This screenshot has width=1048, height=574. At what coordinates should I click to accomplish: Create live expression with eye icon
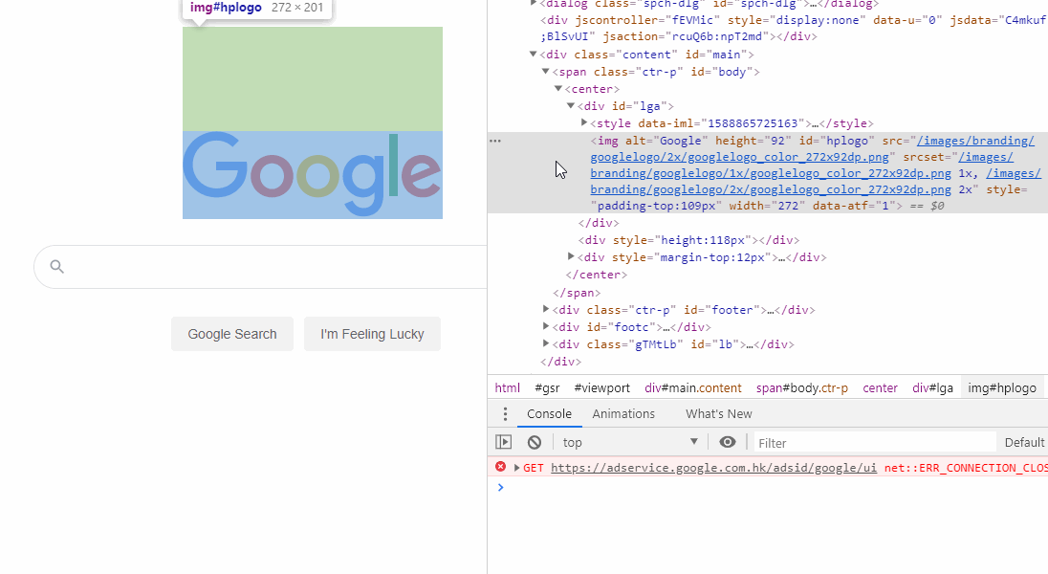[x=727, y=442]
